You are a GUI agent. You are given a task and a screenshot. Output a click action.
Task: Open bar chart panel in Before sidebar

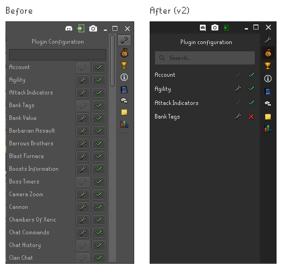pos(124,124)
